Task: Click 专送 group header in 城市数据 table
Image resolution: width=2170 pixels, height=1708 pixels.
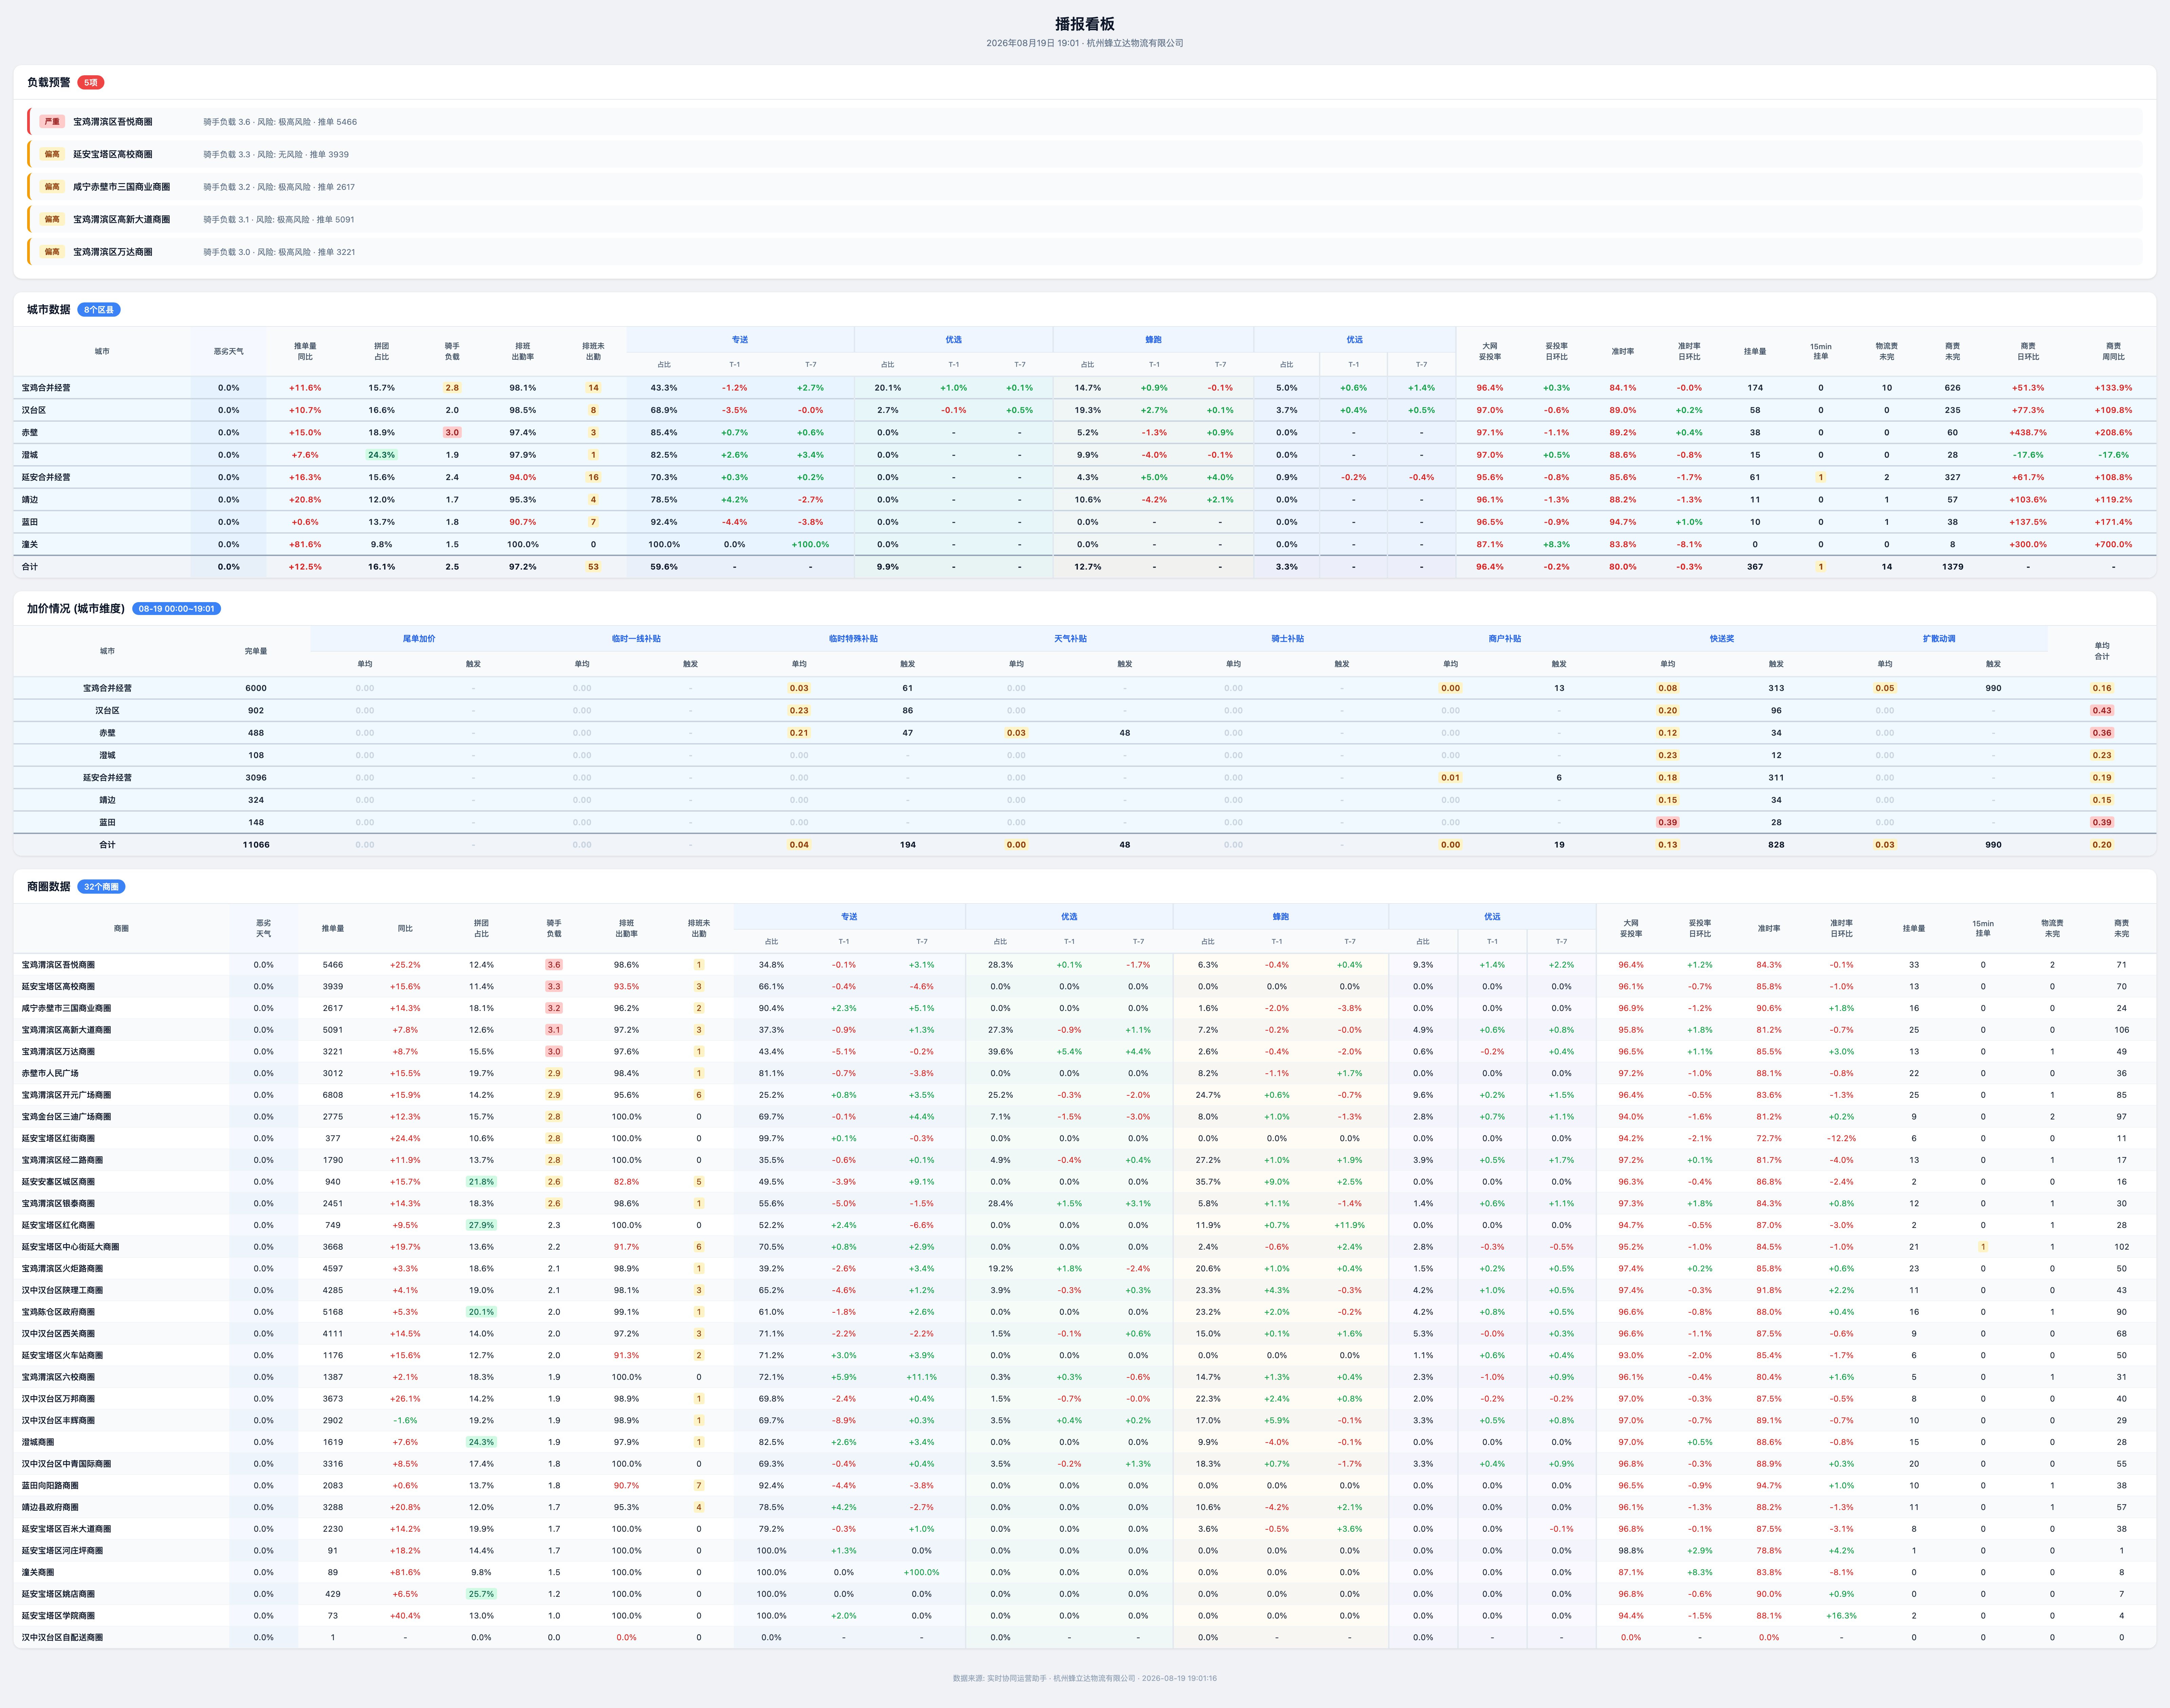Action: 740,340
